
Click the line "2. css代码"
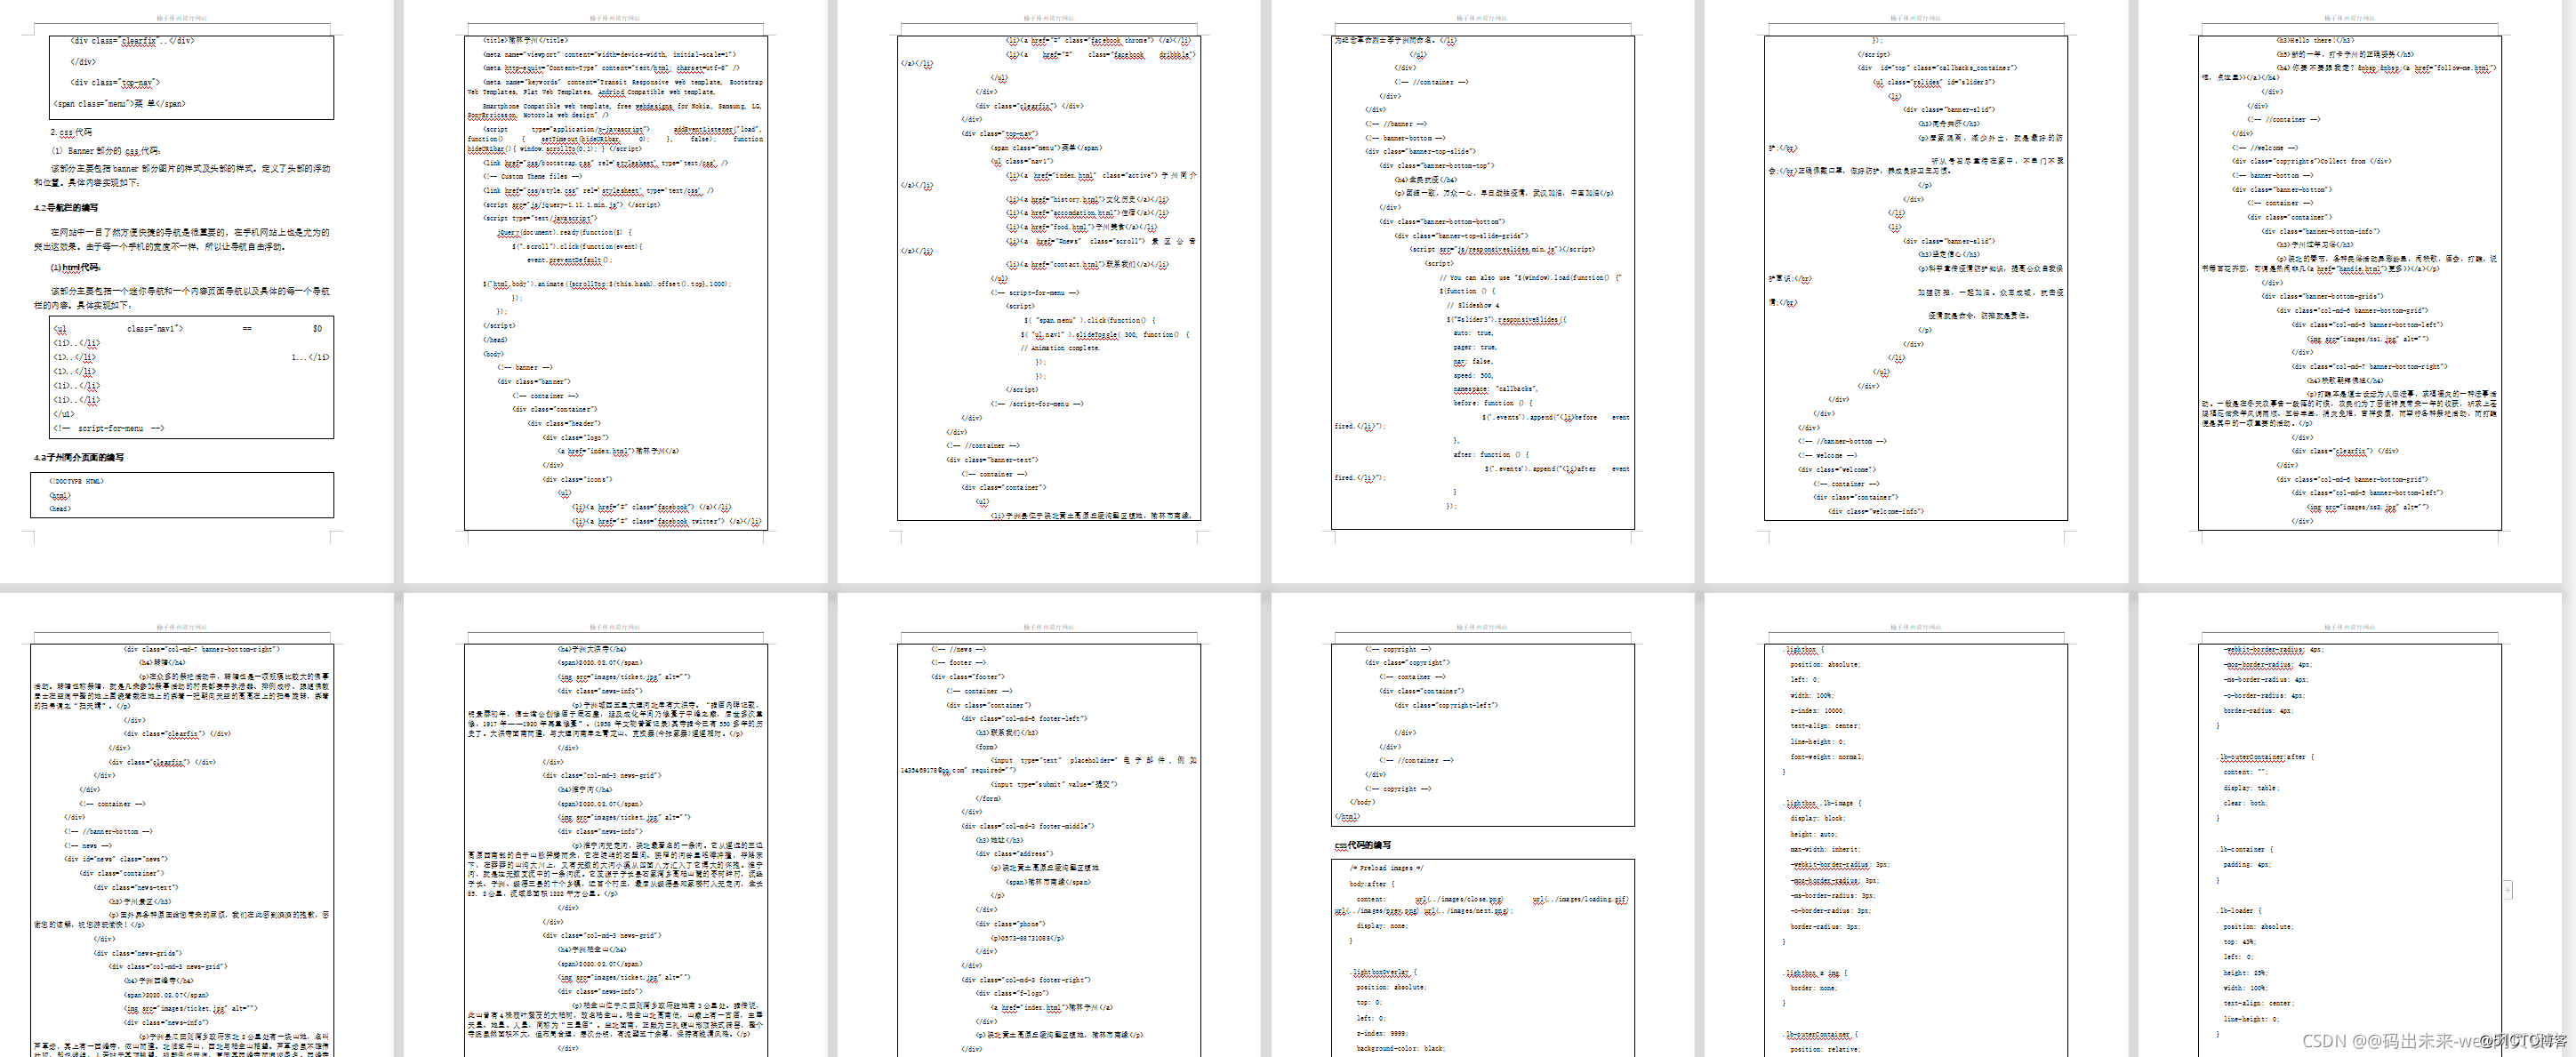71,132
